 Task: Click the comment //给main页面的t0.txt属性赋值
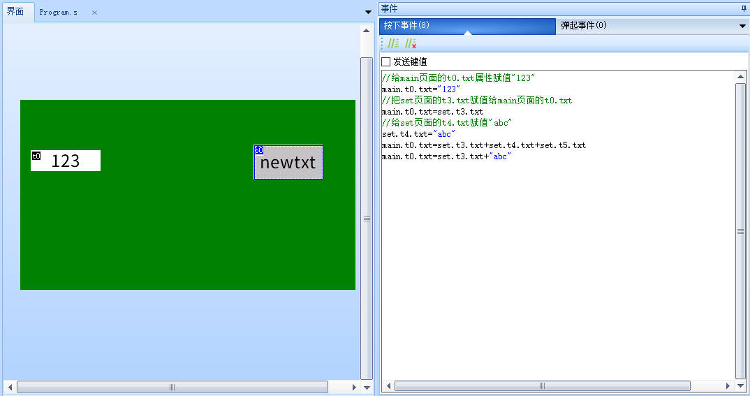458,78
